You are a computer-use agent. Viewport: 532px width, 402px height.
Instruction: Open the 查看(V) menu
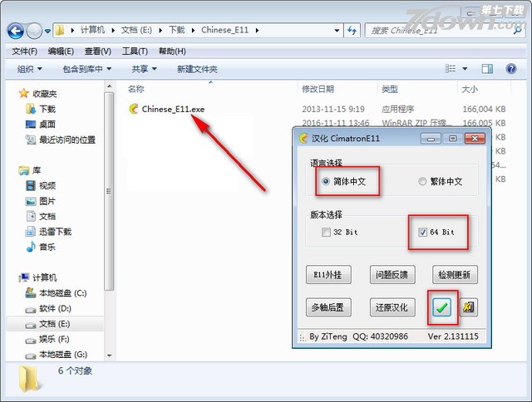(98, 51)
